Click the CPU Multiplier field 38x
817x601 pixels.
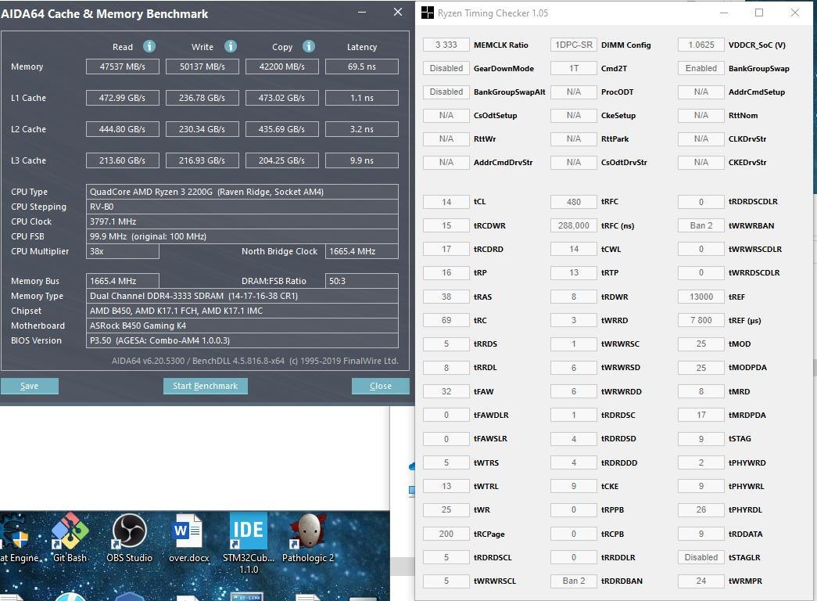pos(123,251)
